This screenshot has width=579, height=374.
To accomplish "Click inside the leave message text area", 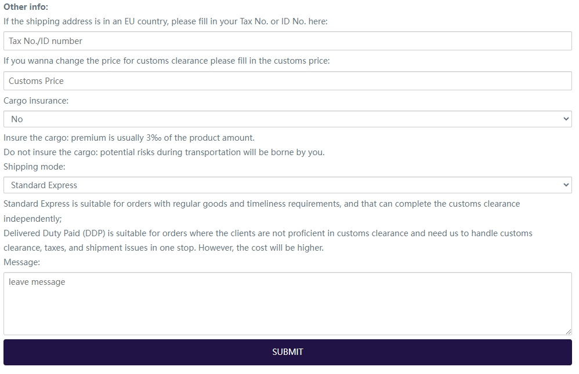I will tap(287, 304).
